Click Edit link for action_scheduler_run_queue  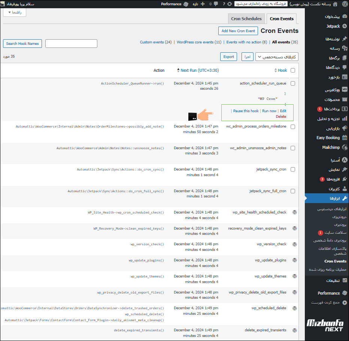[x=283, y=111]
